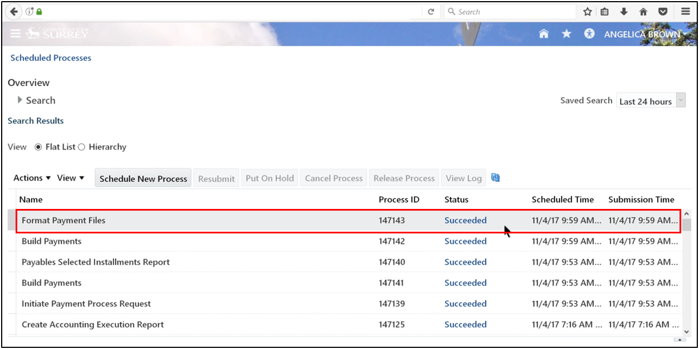The height and width of the screenshot is (349, 699).
Task: Open the browser Downloads icon
Action: (624, 11)
